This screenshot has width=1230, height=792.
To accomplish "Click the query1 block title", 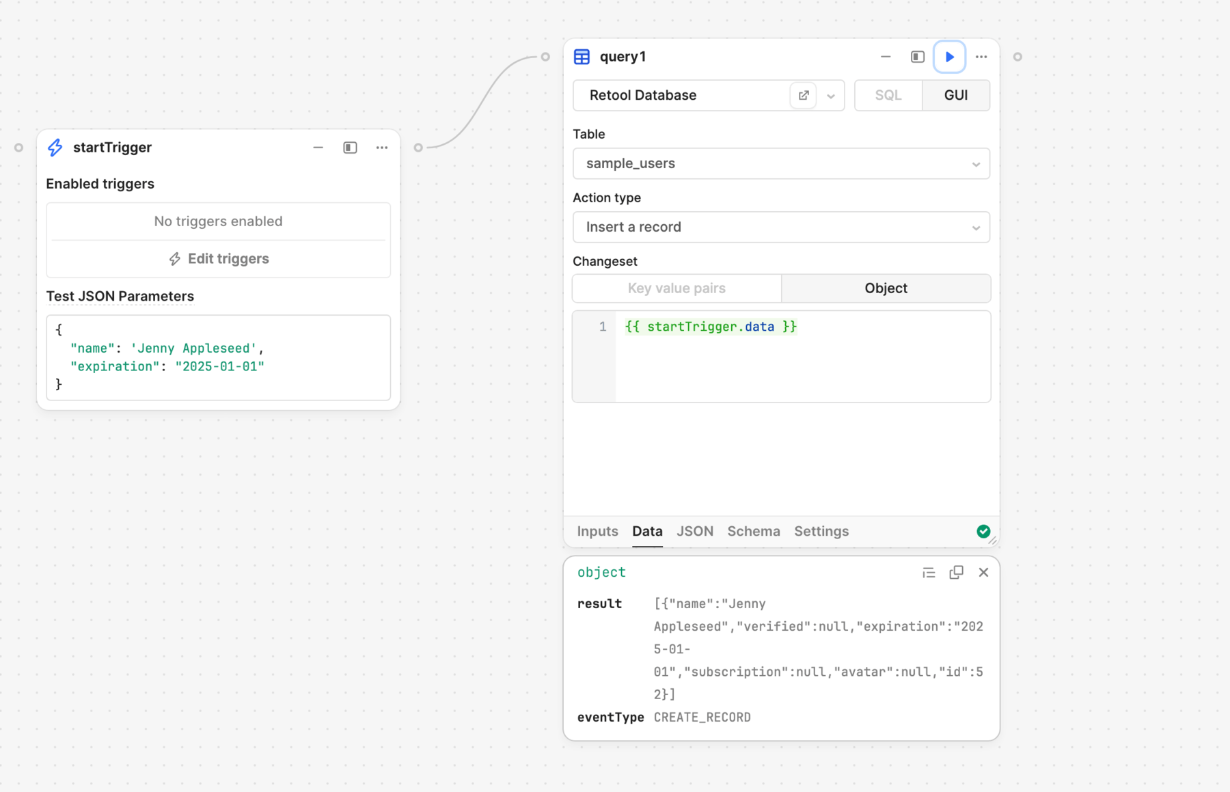I will (623, 57).
